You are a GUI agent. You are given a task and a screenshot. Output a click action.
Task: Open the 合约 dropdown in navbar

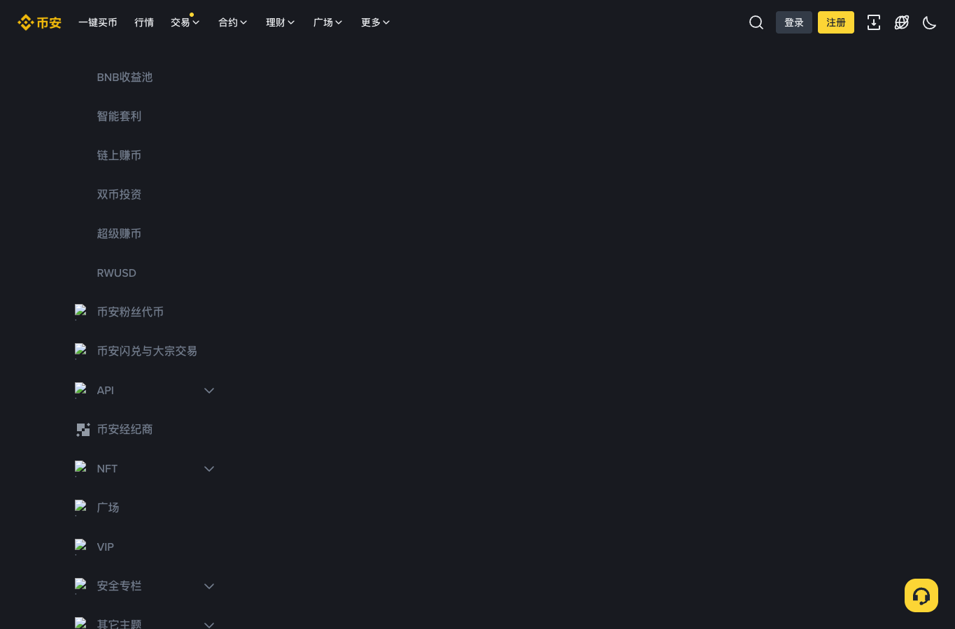tap(233, 22)
